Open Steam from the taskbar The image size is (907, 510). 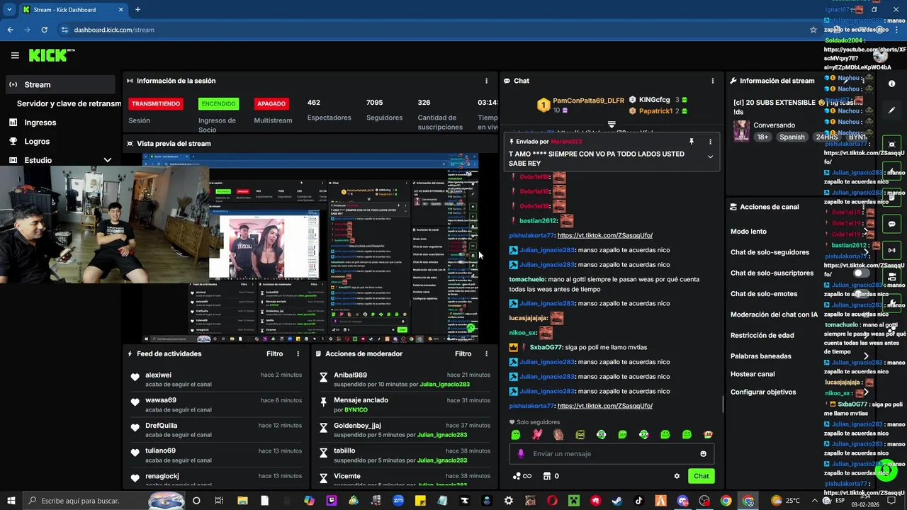tap(617, 501)
